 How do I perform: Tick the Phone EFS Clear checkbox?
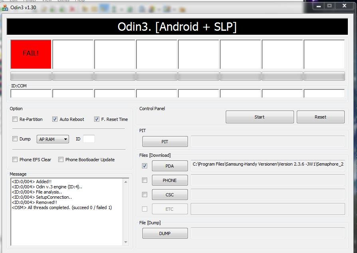[15, 159]
